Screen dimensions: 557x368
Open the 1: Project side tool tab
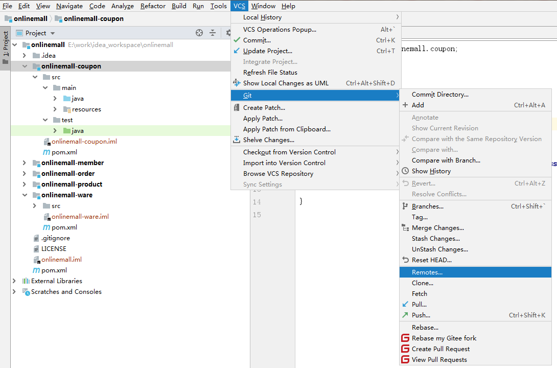pos(5,48)
